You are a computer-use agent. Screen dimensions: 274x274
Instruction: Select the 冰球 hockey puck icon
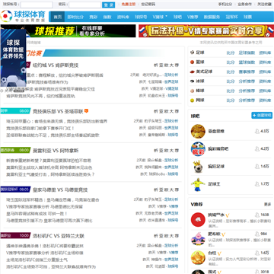pos(192,81)
